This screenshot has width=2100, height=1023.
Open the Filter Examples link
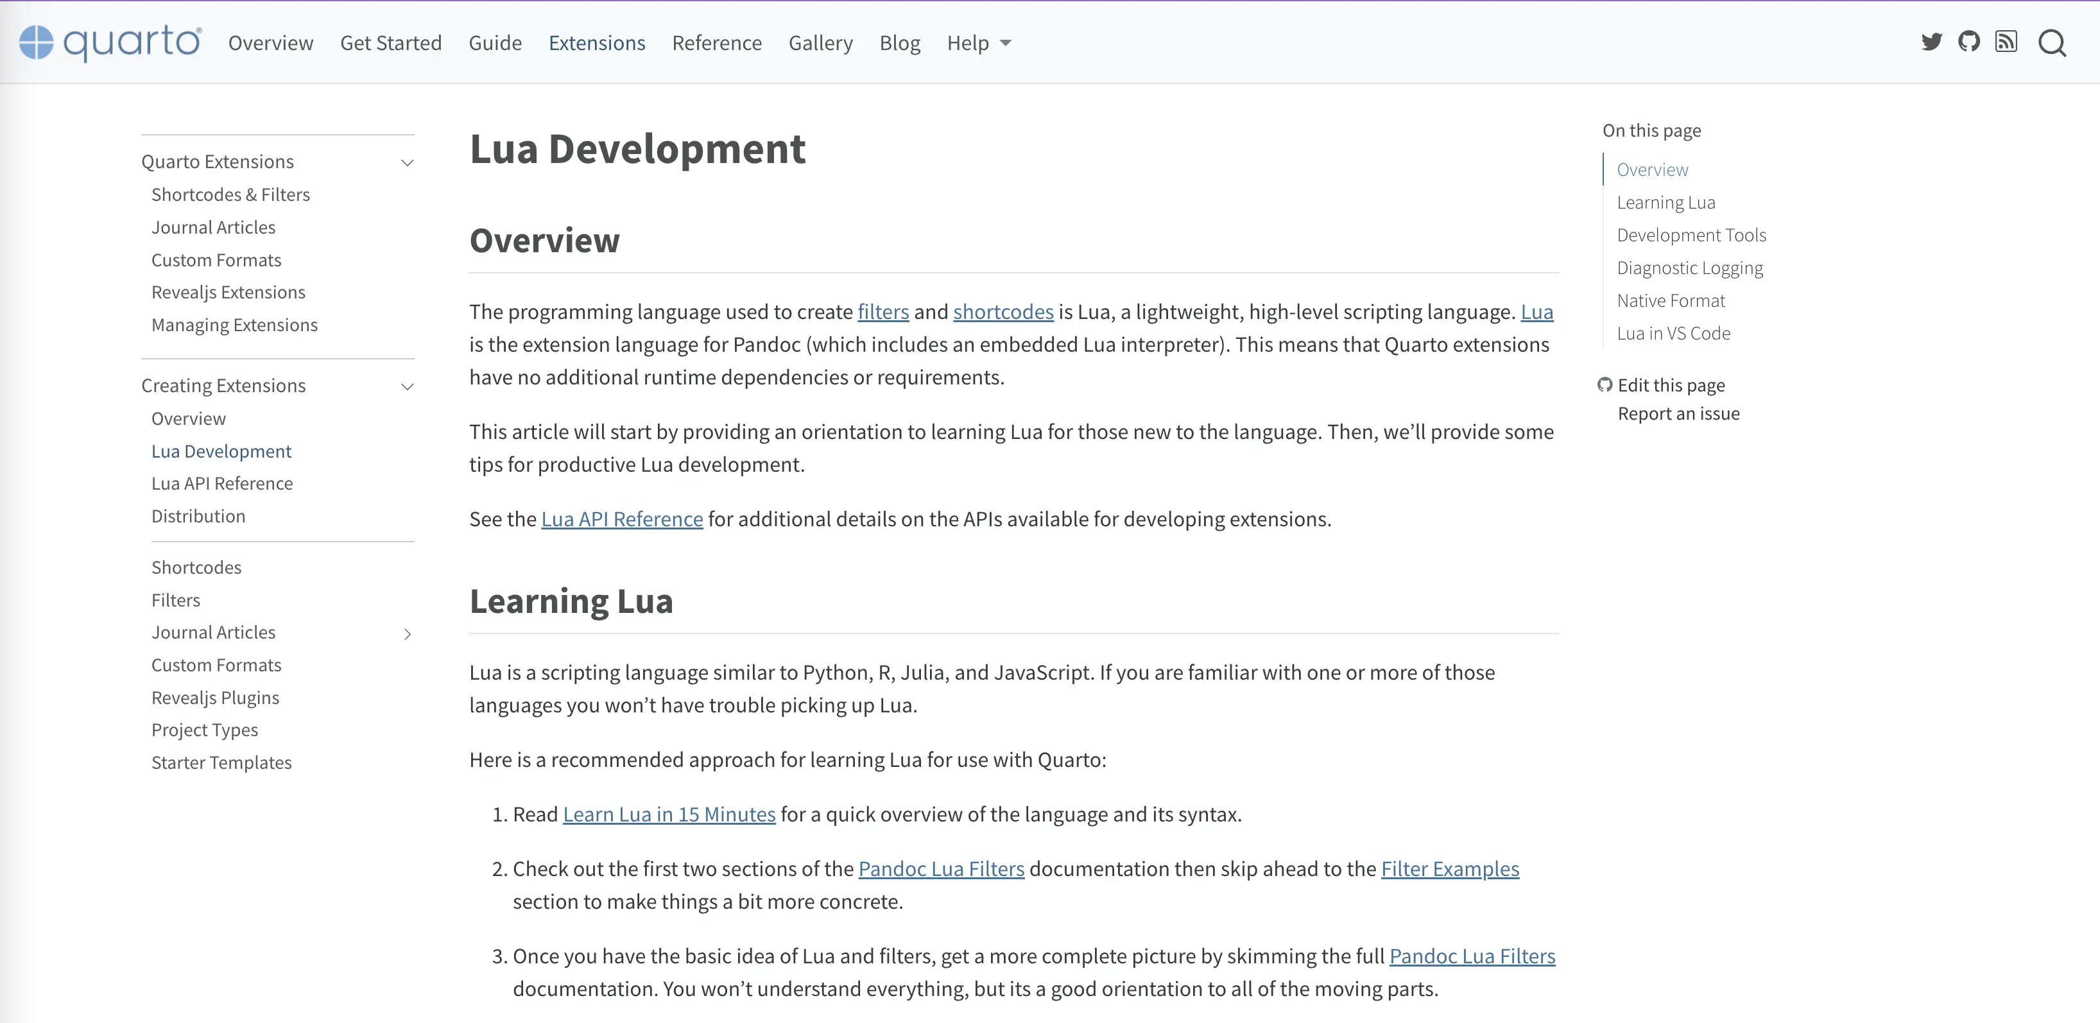pos(1449,869)
